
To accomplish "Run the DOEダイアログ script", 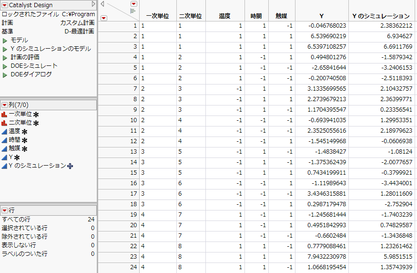I will (5, 74).
